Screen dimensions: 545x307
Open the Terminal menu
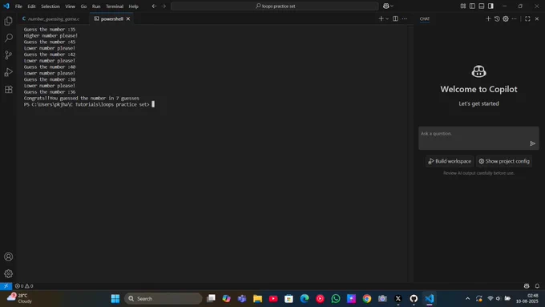tap(115, 6)
